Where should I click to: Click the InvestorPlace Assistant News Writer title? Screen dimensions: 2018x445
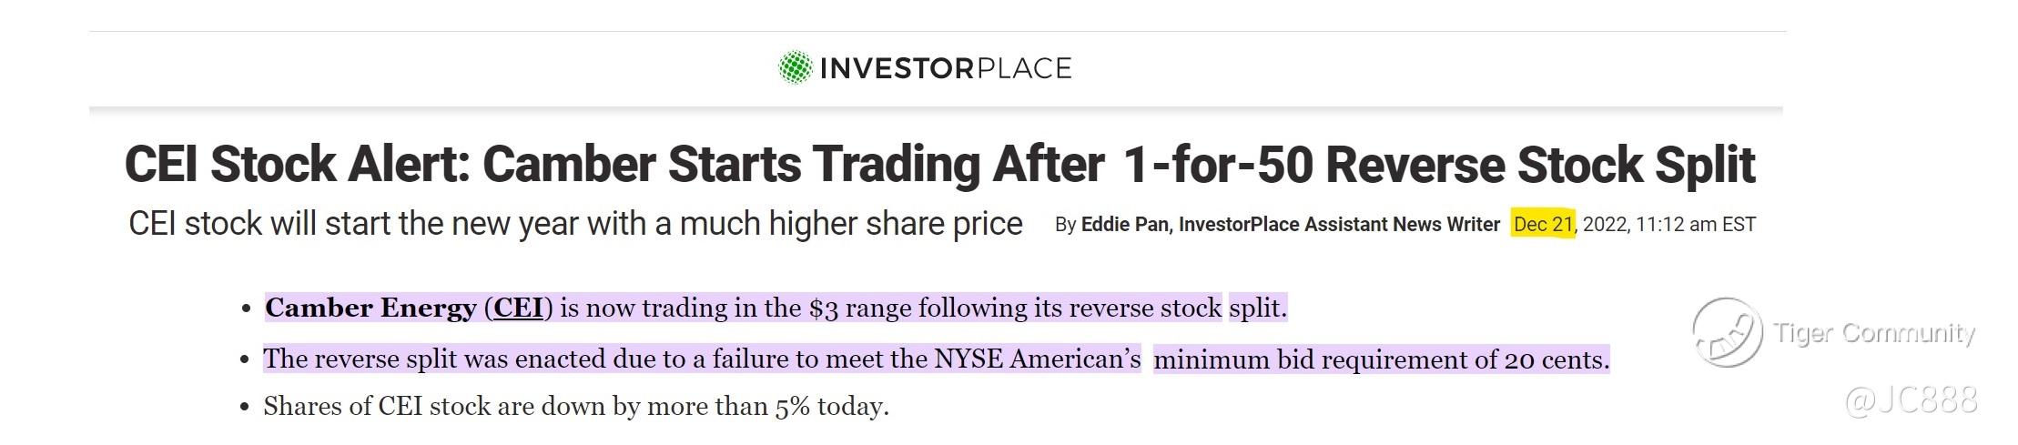1339,225
